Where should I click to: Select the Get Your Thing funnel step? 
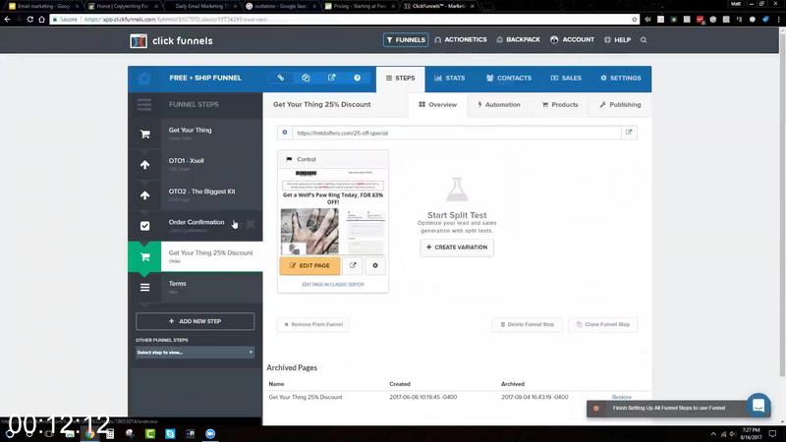click(x=211, y=134)
